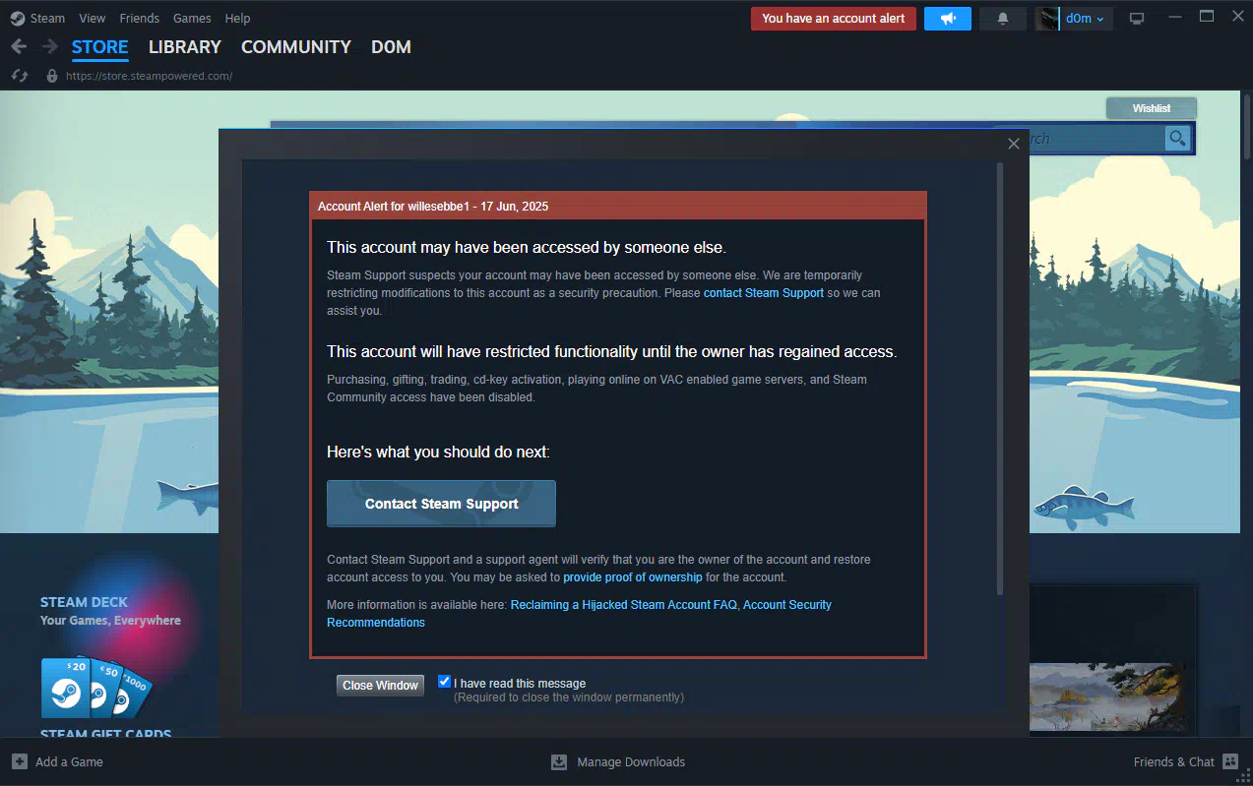Close the alert dialog with the X
The image size is (1253, 786).
[1014, 144]
